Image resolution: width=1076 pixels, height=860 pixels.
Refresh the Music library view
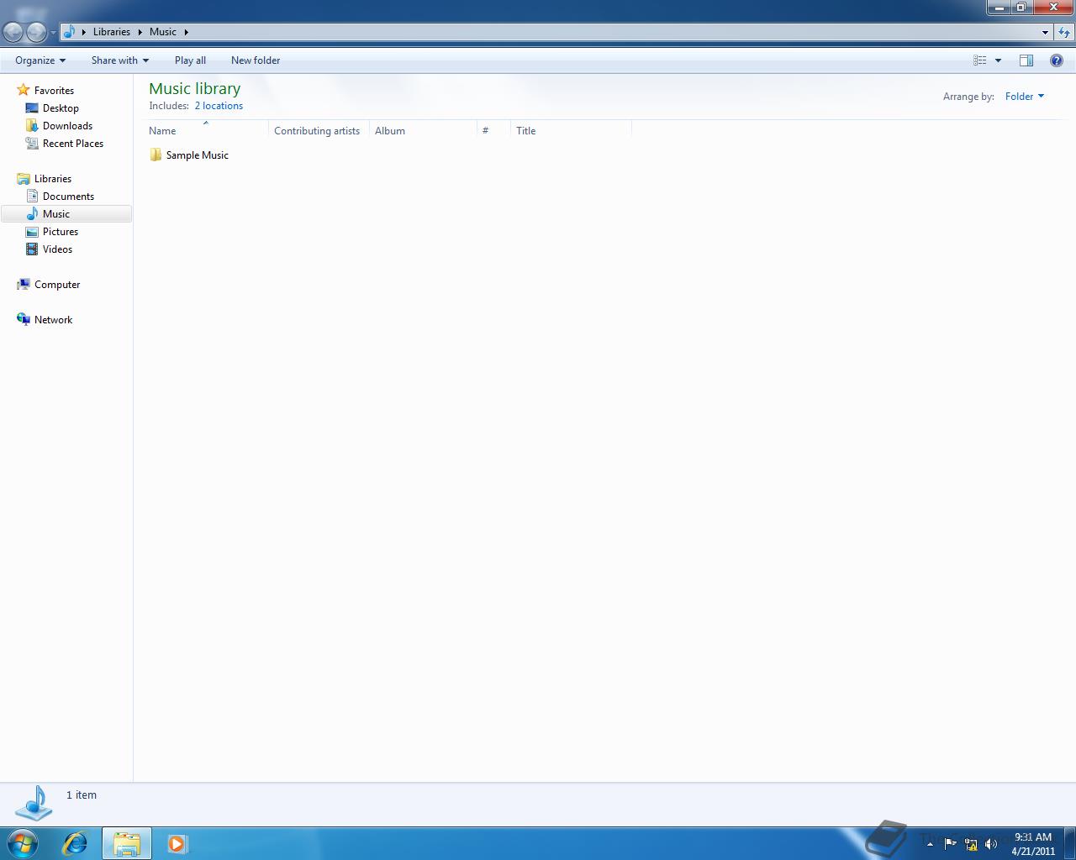coord(1064,32)
